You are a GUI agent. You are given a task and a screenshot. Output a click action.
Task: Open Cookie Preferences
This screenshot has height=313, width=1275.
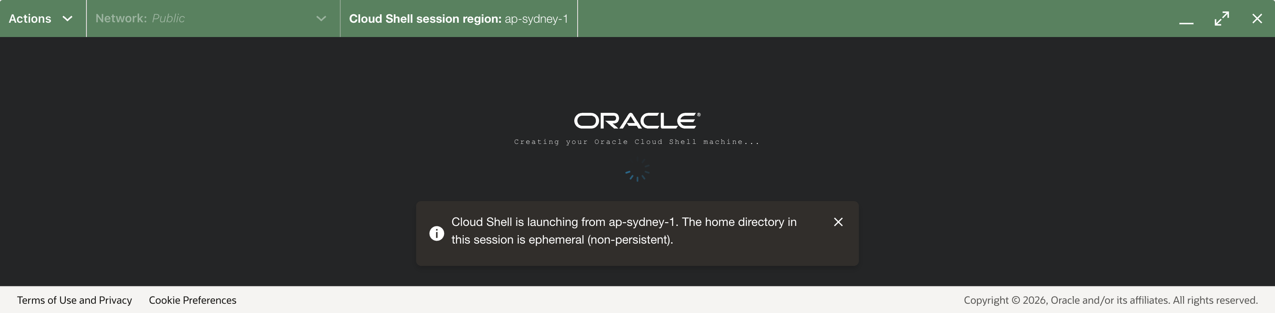click(x=193, y=300)
